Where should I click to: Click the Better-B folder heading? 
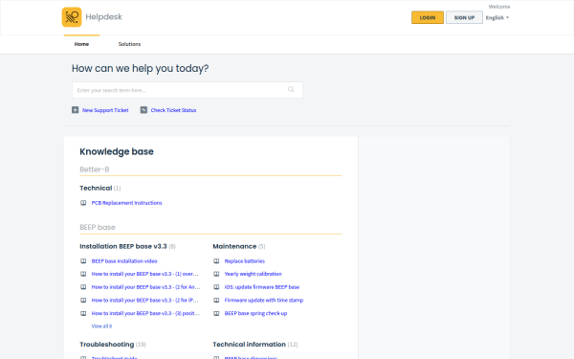[95, 169]
